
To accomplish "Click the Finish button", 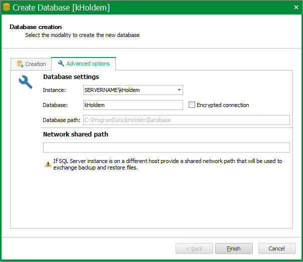I will pos(234,248).
